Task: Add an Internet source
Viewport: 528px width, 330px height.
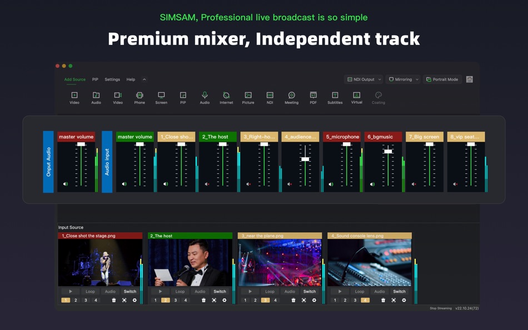Action: point(226,98)
